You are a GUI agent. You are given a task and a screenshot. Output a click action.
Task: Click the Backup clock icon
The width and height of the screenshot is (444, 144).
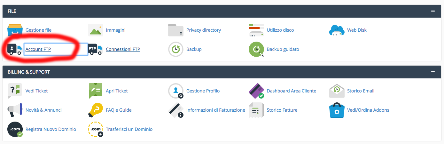coord(176,49)
